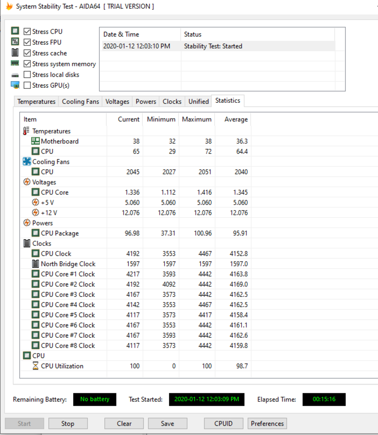Click the Maximum column header
Screen dimensions: 378x435
(197, 119)
